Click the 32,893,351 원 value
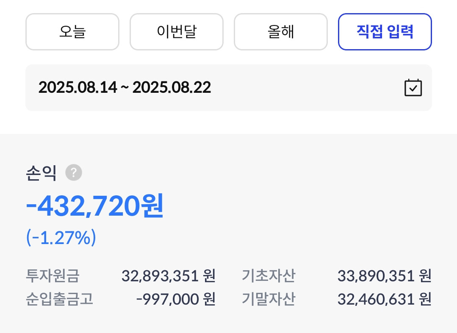The width and height of the screenshot is (457, 333). point(168,276)
